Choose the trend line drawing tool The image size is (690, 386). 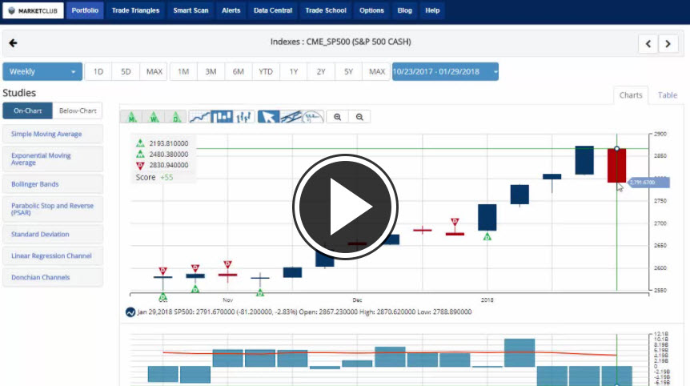(x=291, y=117)
